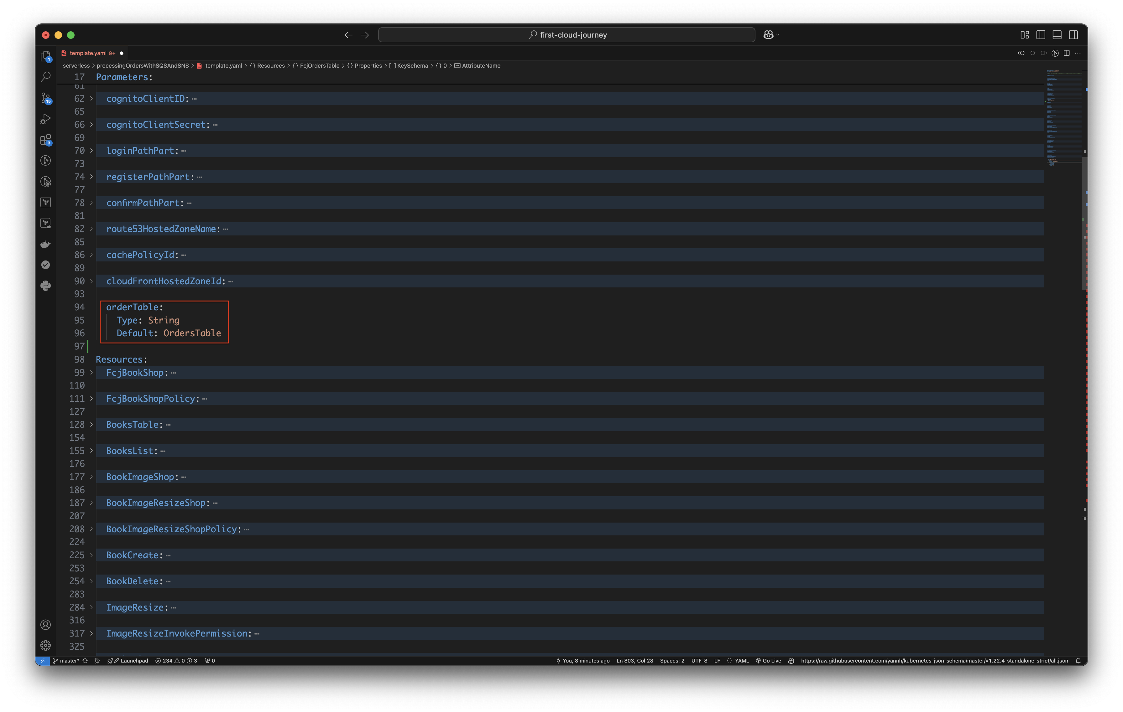Open previous revision of file
Screen dimensions: 1123x712
pos(1021,53)
